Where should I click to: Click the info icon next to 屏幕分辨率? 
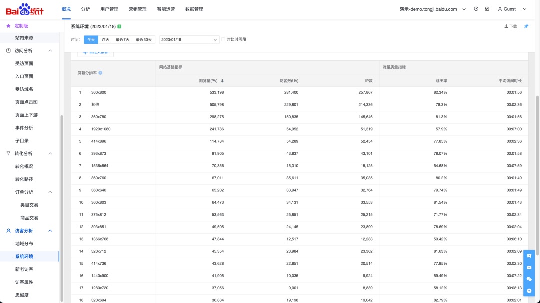100,73
